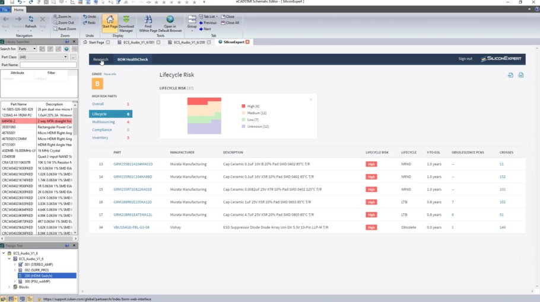
Task: Switch to the Start Page tab
Action: (96, 42)
